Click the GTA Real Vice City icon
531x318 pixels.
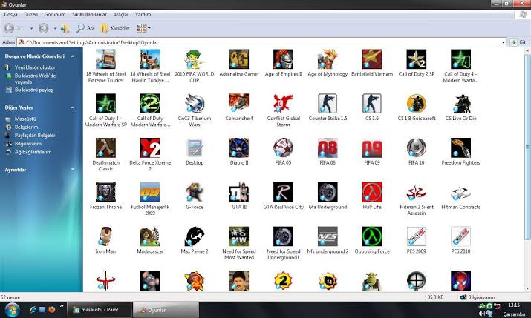pyautogui.click(x=283, y=192)
